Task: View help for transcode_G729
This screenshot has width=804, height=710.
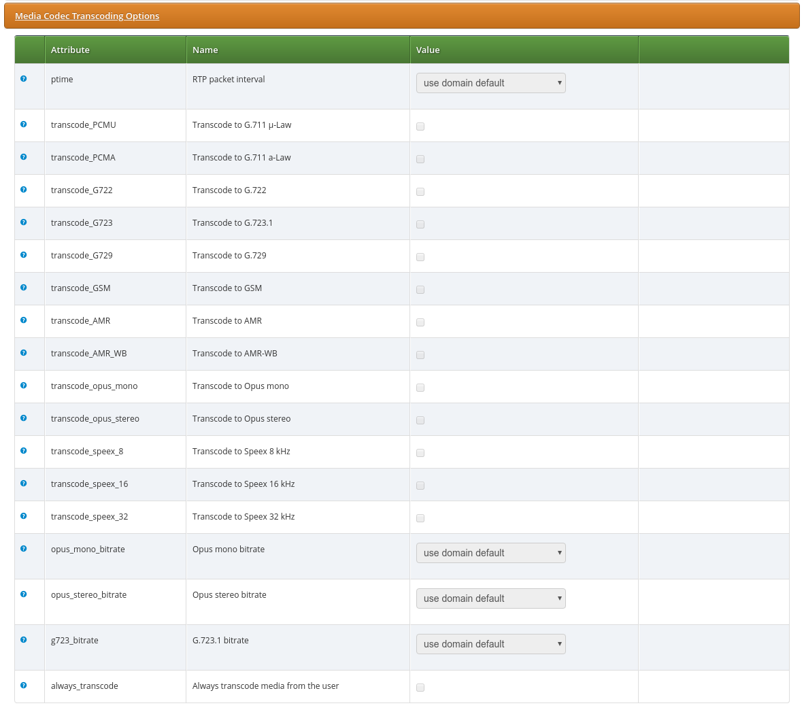Action: pos(23,255)
